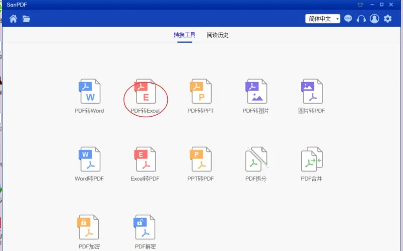Open the PDF转Word tool icon
Screen dimensions: 403x251
(x=90, y=91)
